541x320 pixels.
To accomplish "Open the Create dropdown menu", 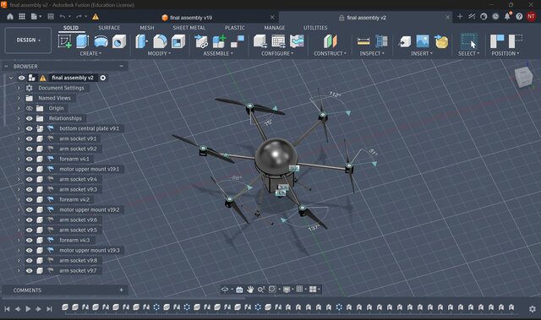I will pos(90,53).
